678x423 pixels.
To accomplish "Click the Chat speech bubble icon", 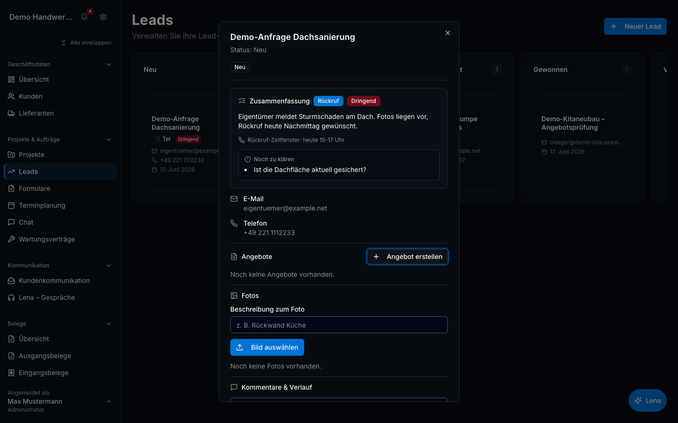I will (11, 222).
